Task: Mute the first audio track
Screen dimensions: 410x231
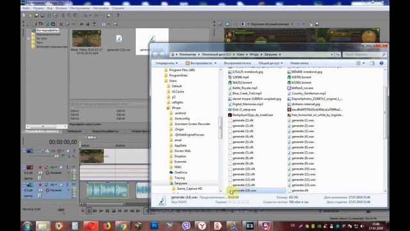Action: coord(61,167)
